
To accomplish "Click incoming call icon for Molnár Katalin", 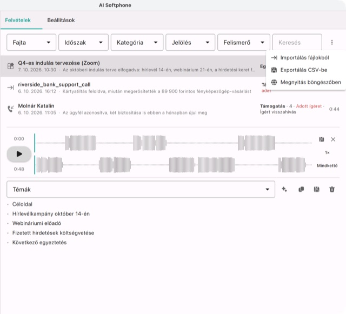I will 11,109.
